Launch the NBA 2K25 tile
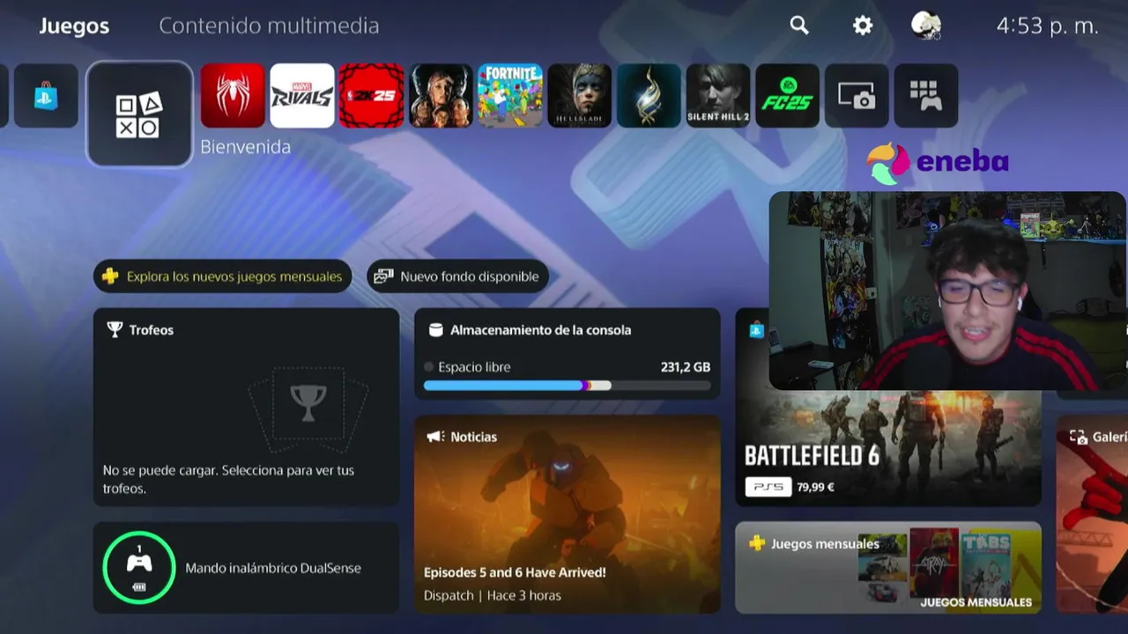 tap(372, 96)
